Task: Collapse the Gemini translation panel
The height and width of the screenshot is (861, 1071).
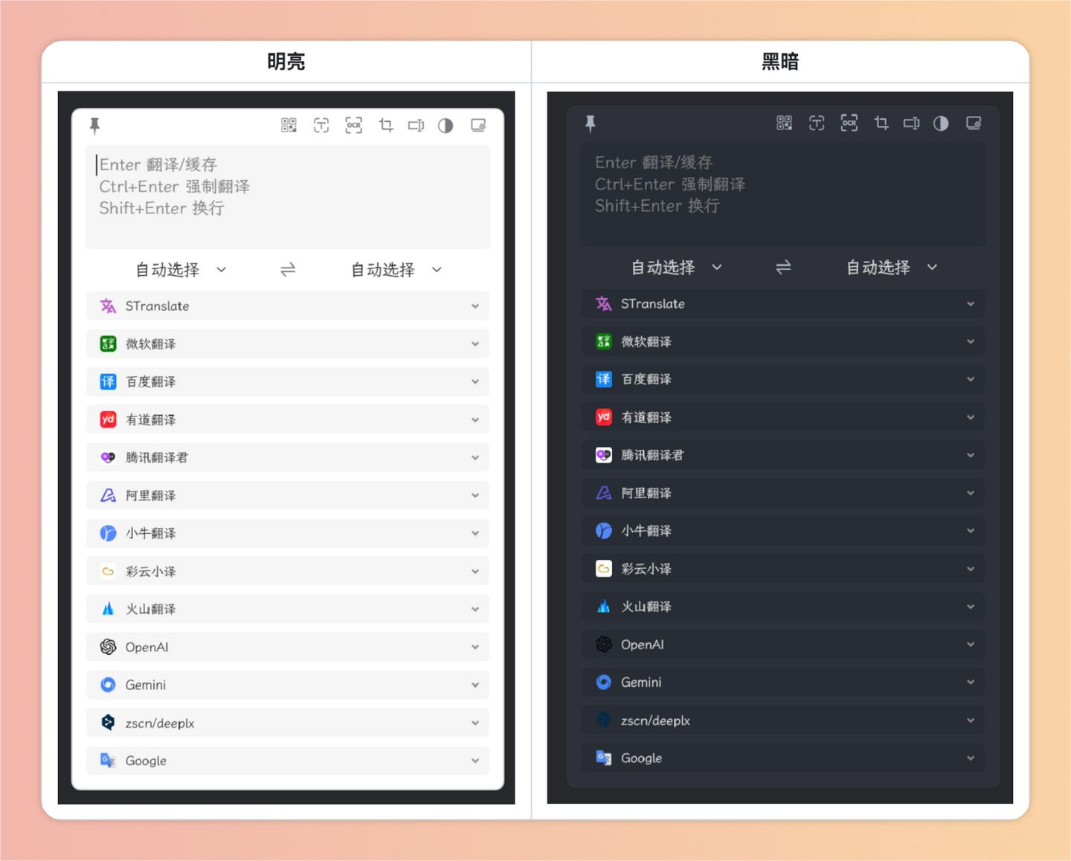Action: tap(475, 685)
